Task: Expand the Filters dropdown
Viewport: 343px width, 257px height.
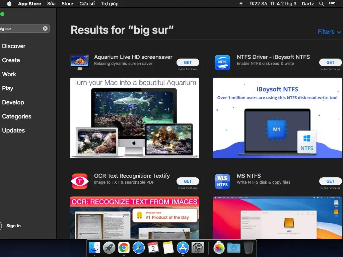Action: click(329, 32)
